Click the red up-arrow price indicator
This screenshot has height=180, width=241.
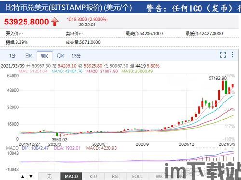click(x=55, y=22)
